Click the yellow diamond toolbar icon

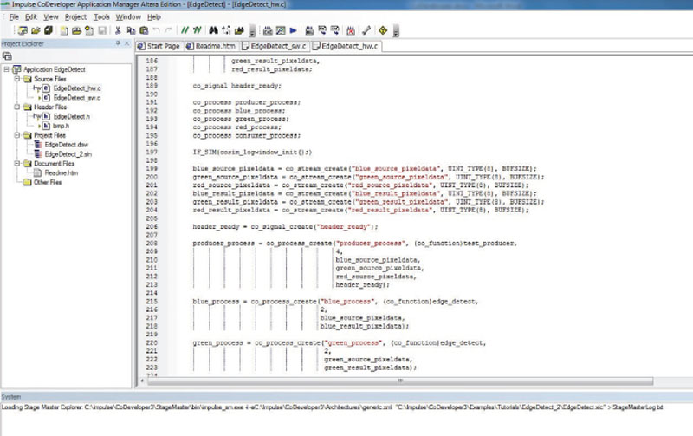pos(382,30)
